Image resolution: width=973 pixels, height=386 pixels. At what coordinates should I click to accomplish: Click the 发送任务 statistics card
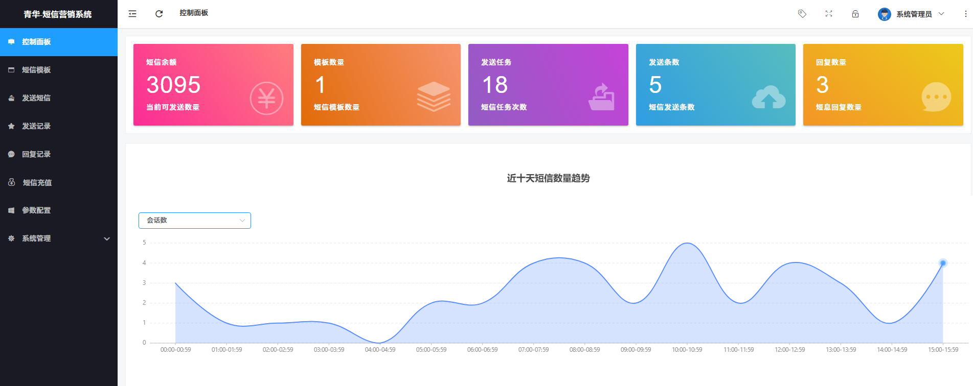tap(548, 85)
